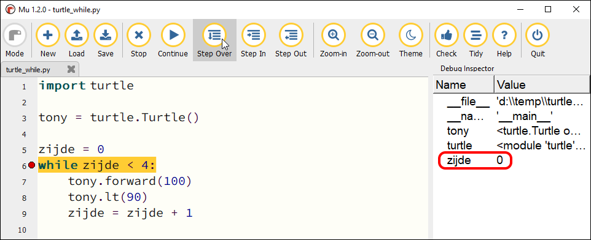The image size is (591, 240).
Task: Save the current script
Action: (x=106, y=40)
